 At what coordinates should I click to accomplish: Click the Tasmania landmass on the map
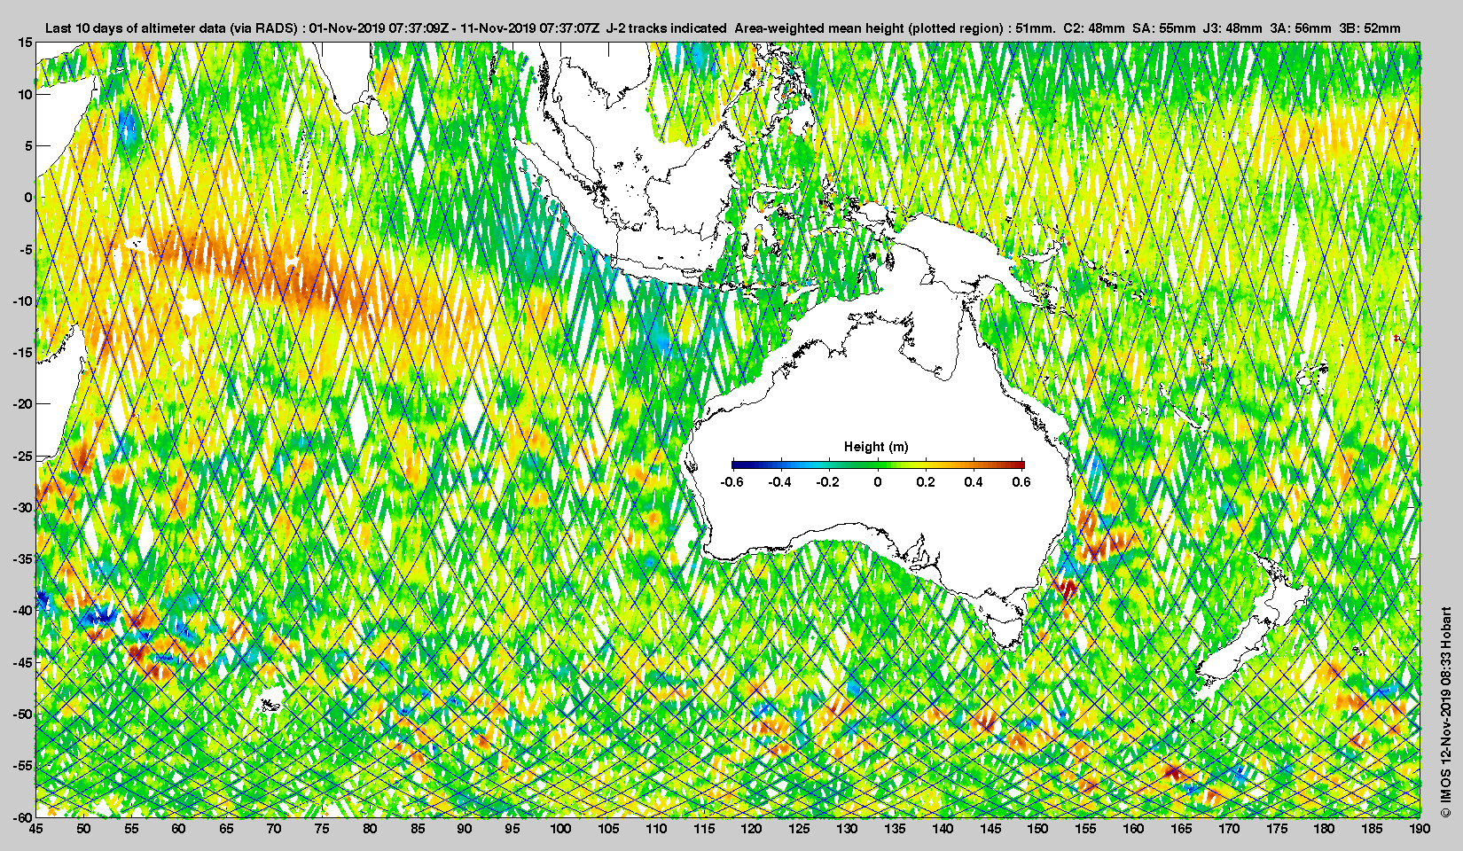pyautogui.click(x=1005, y=631)
